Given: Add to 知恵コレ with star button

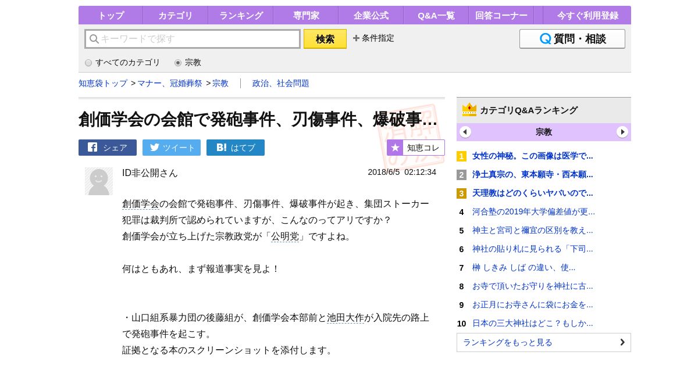Looking at the screenshot, I should [x=416, y=148].
